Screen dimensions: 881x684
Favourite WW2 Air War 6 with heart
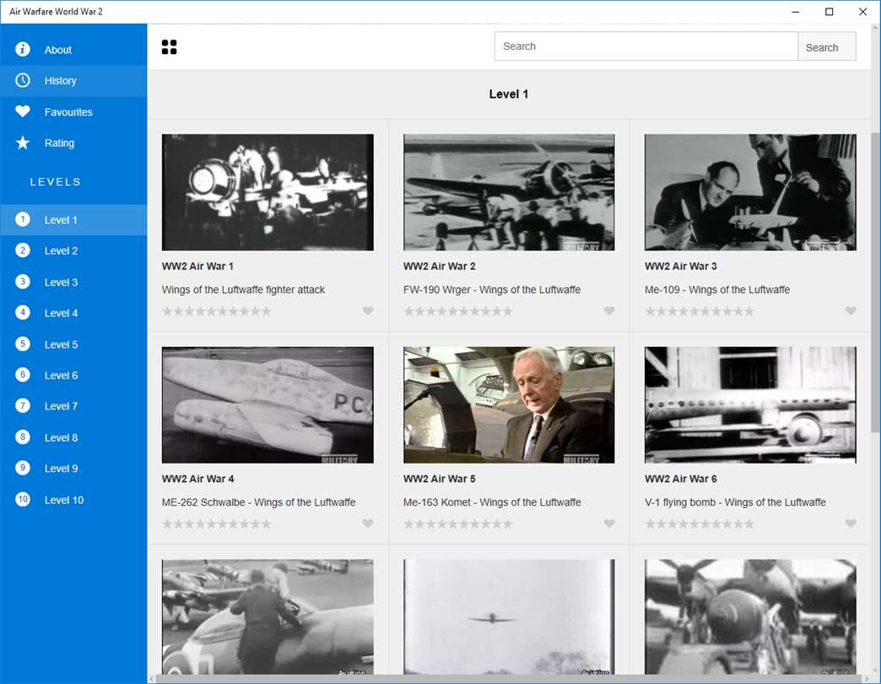[x=851, y=524]
